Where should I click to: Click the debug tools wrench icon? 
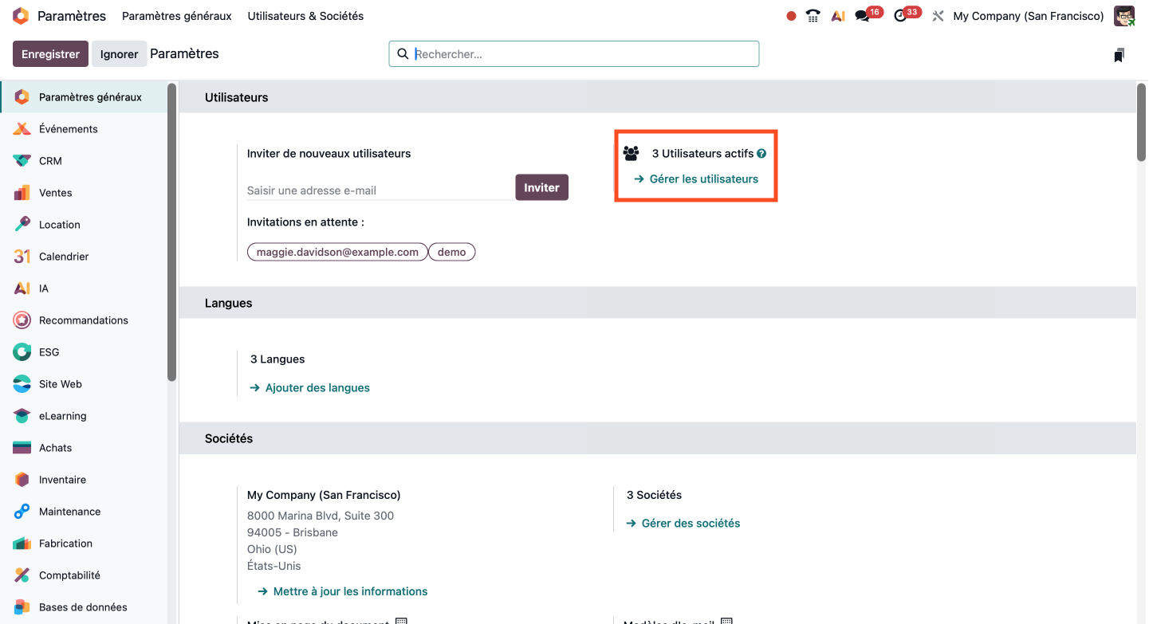(938, 16)
